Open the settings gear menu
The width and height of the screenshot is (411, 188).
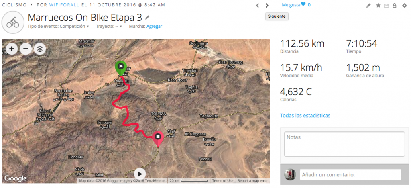point(403,6)
